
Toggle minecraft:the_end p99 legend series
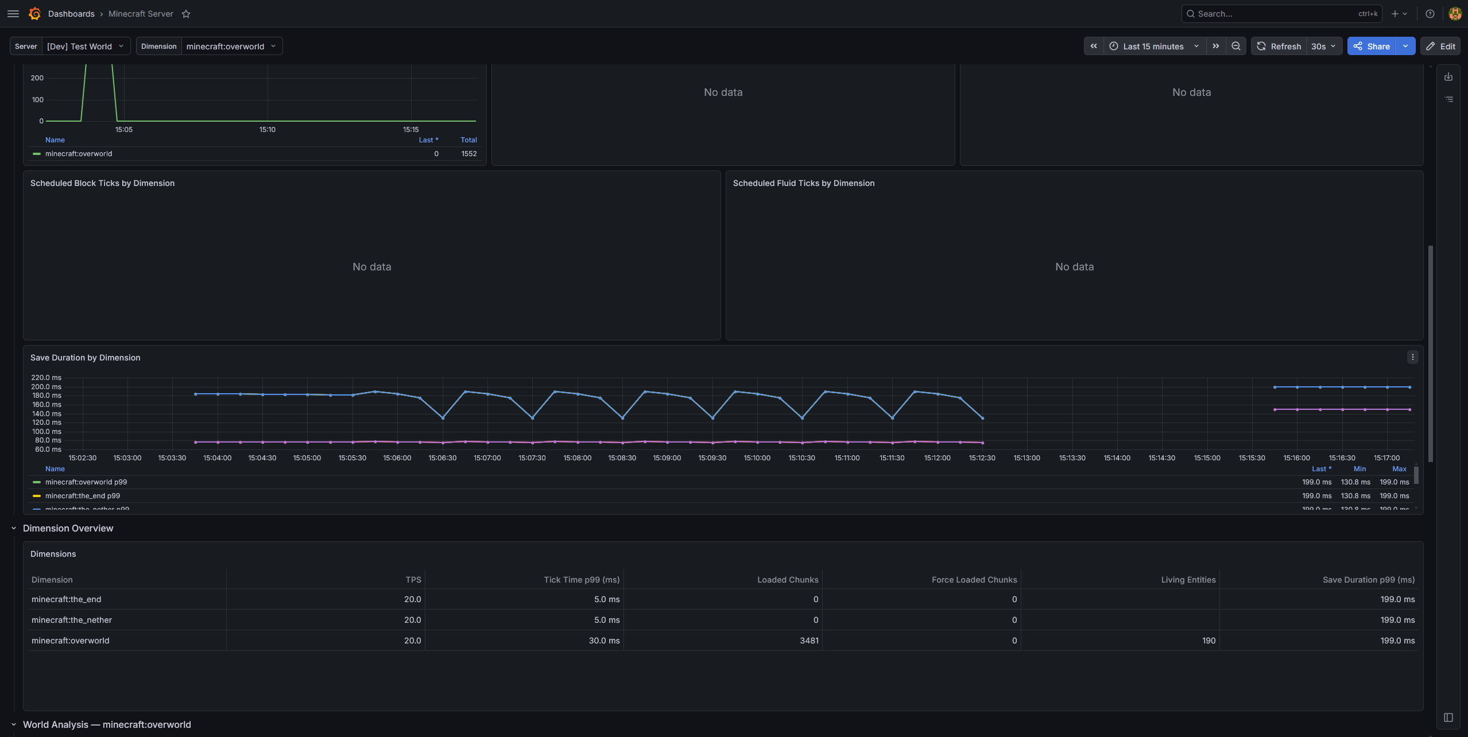pyautogui.click(x=83, y=496)
